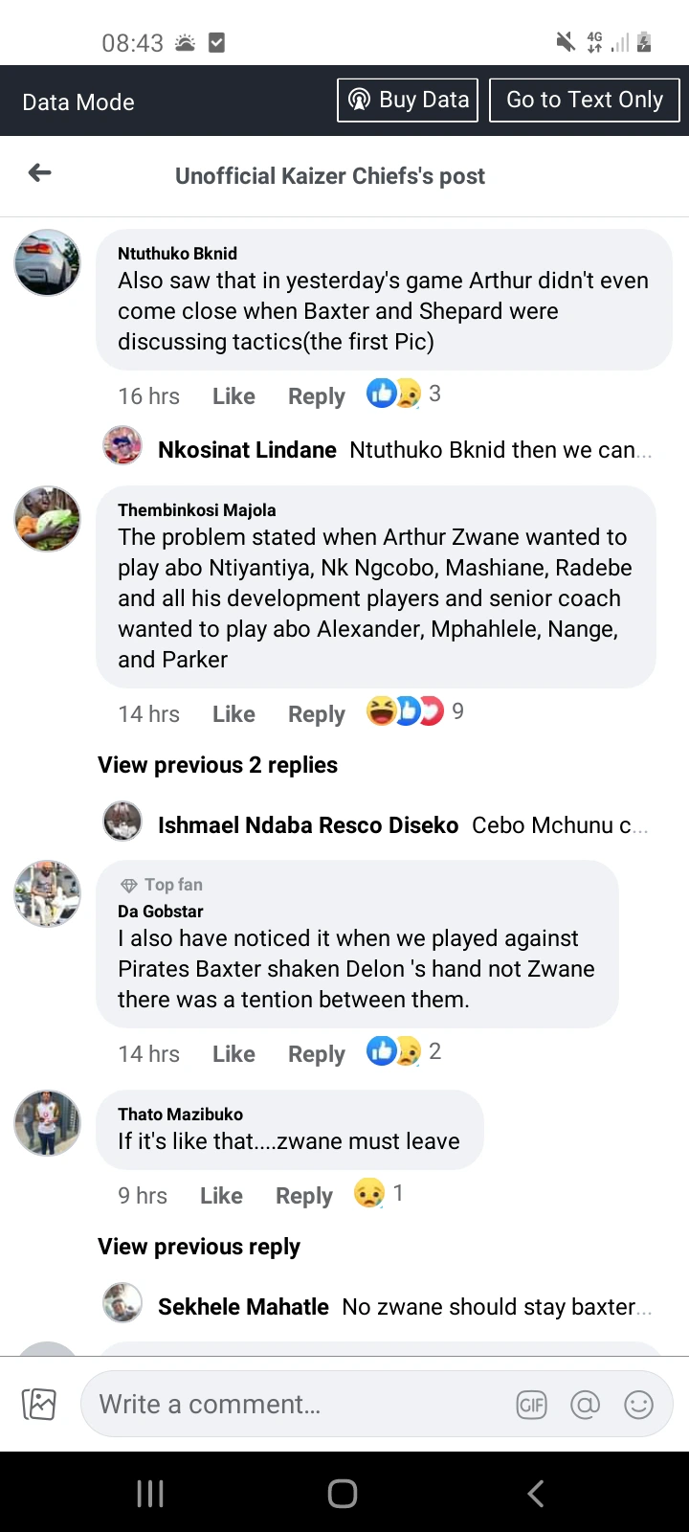Tap the back arrow to leave the post
This screenshot has width=689, height=1532.
point(38,172)
